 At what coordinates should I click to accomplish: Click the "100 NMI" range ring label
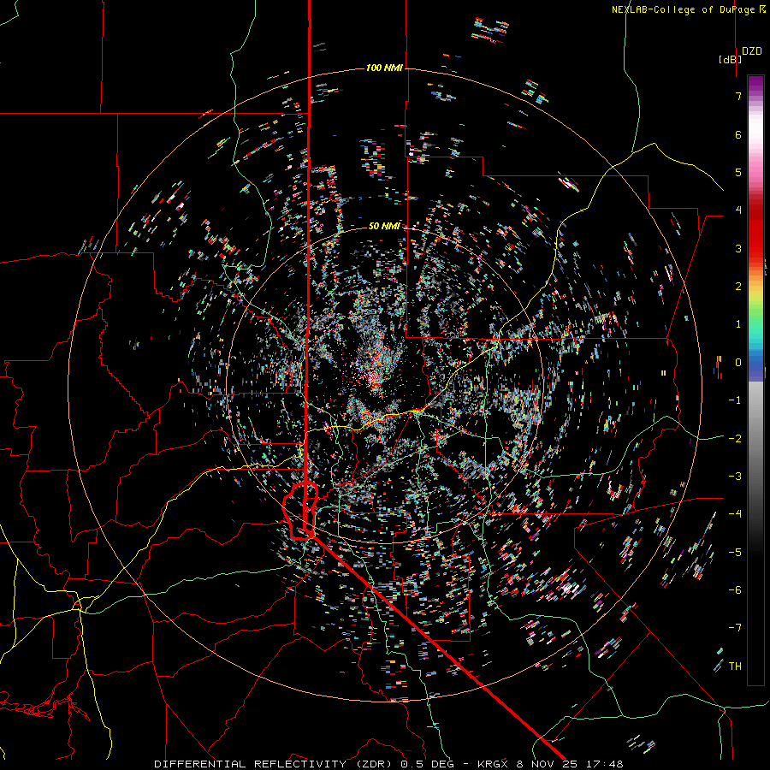click(x=384, y=68)
